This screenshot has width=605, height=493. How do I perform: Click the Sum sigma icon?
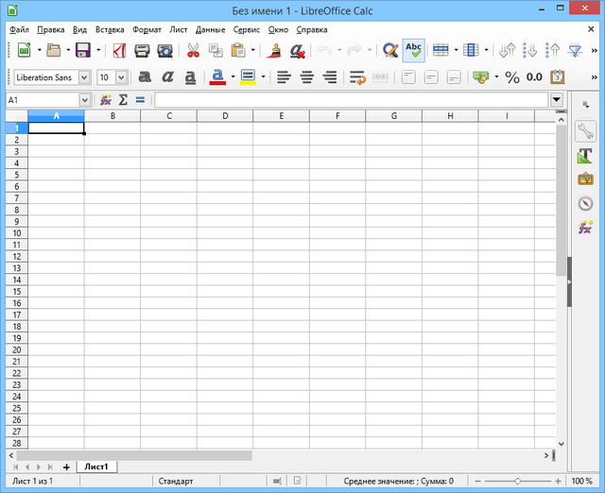123,100
